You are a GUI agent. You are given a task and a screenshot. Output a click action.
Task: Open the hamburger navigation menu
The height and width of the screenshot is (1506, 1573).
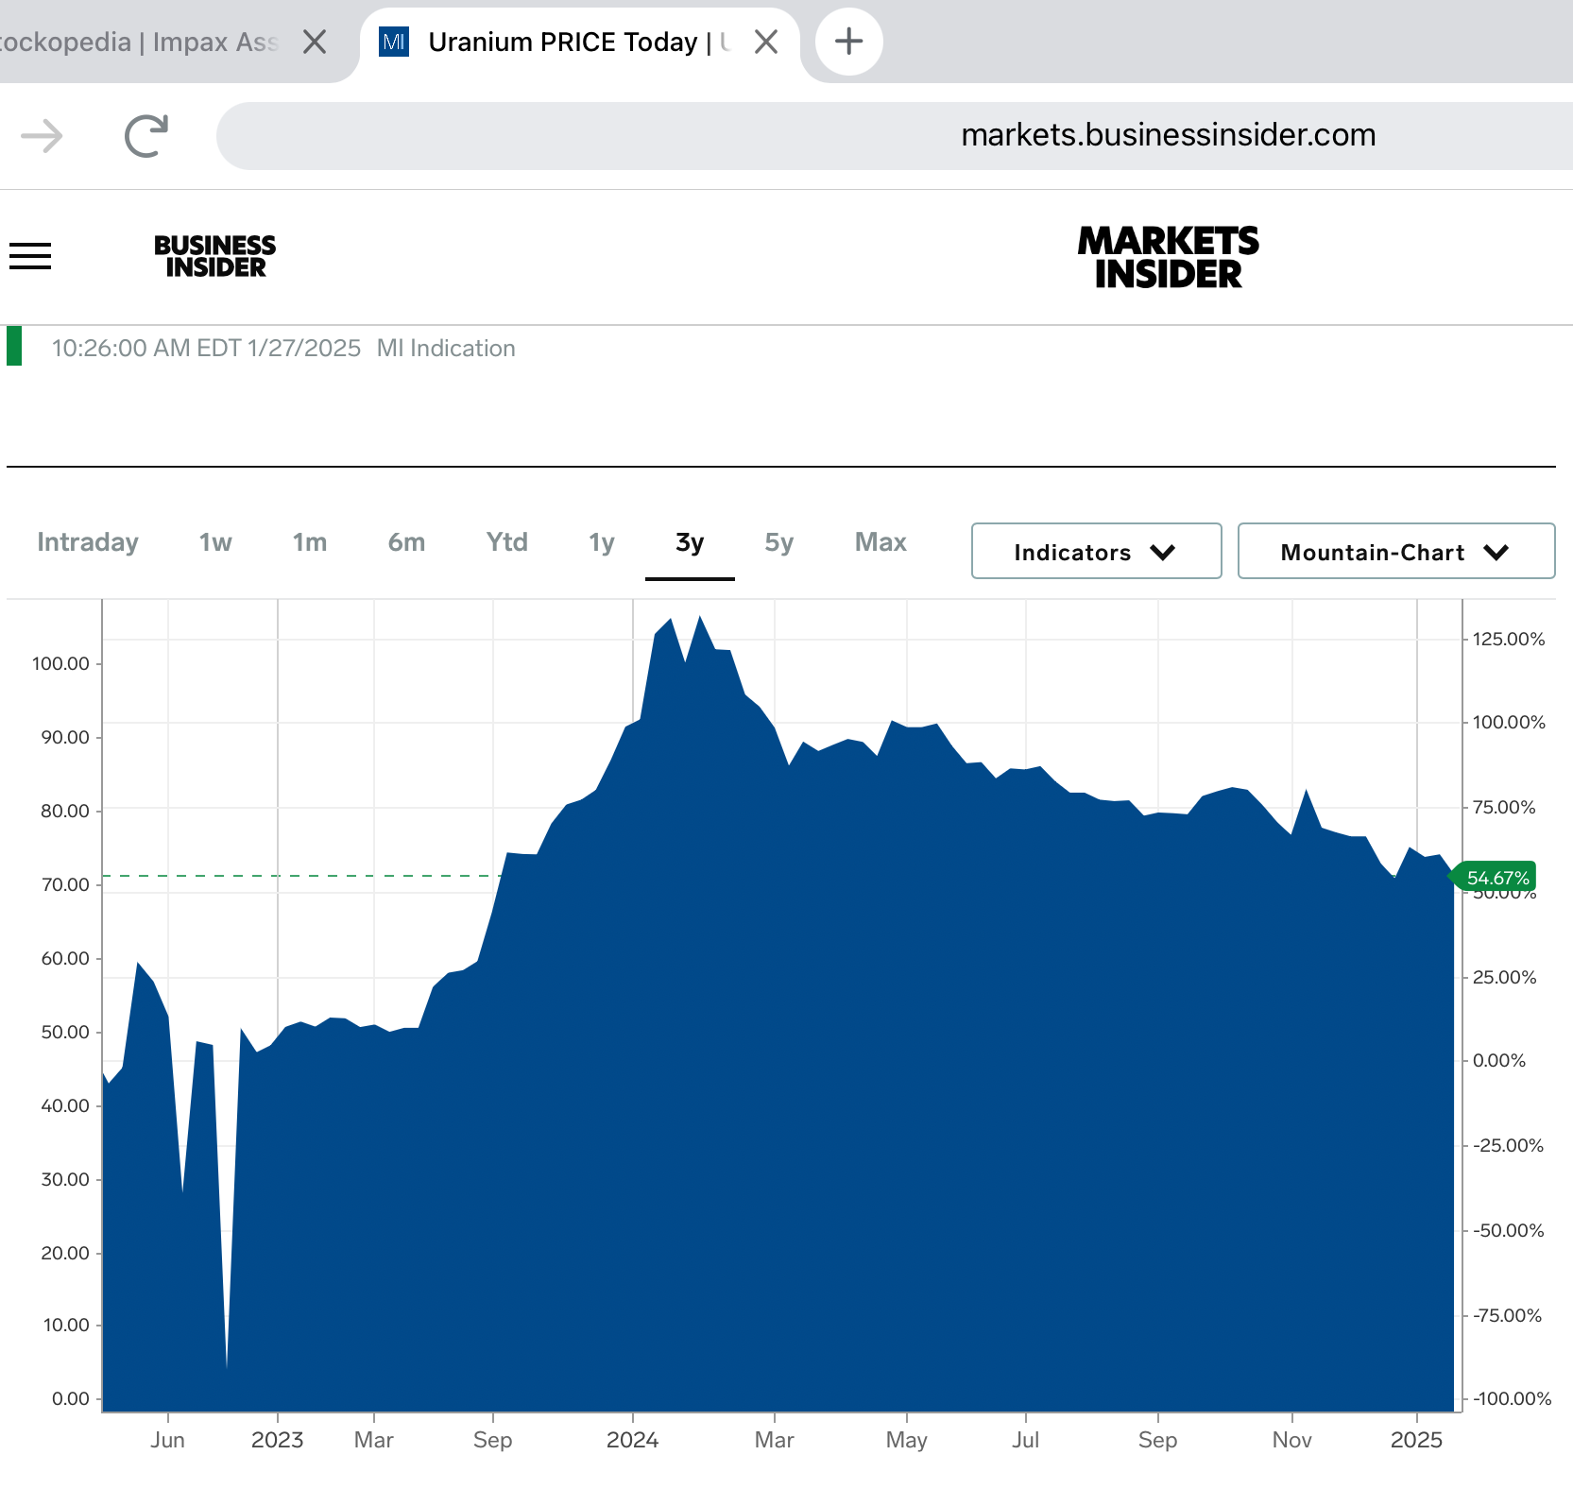(30, 256)
